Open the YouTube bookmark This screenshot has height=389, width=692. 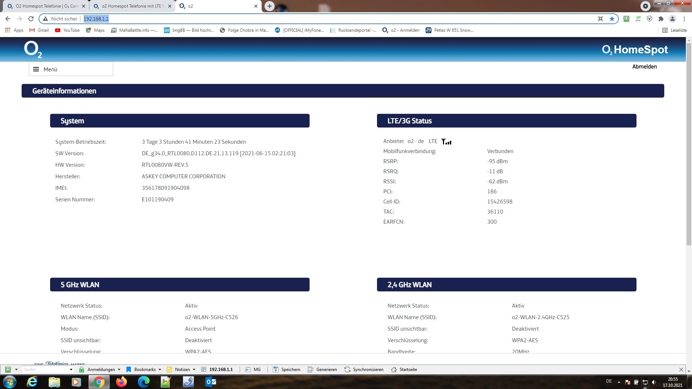67,30
